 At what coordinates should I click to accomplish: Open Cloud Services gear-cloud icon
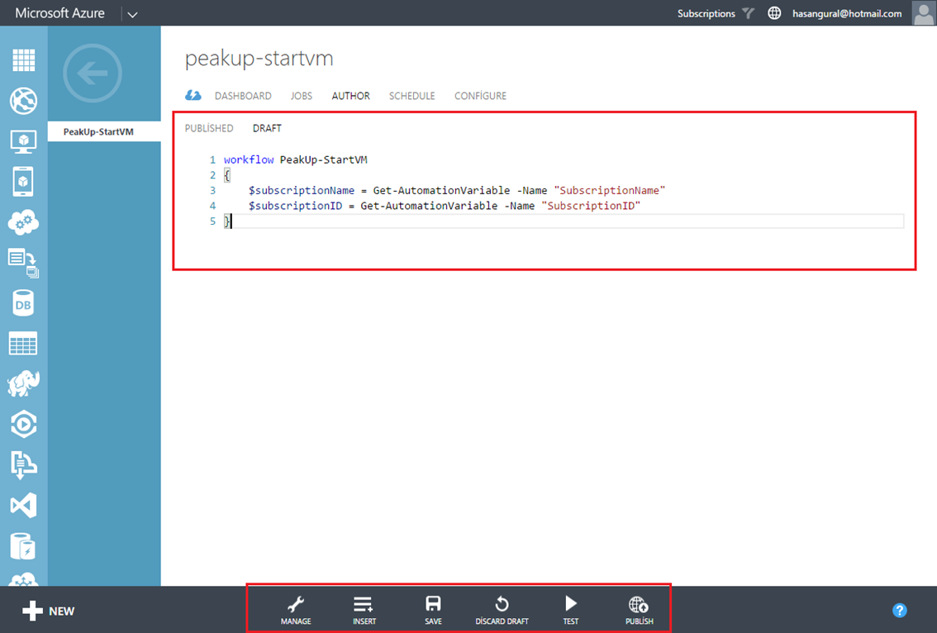(x=23, y=222)
